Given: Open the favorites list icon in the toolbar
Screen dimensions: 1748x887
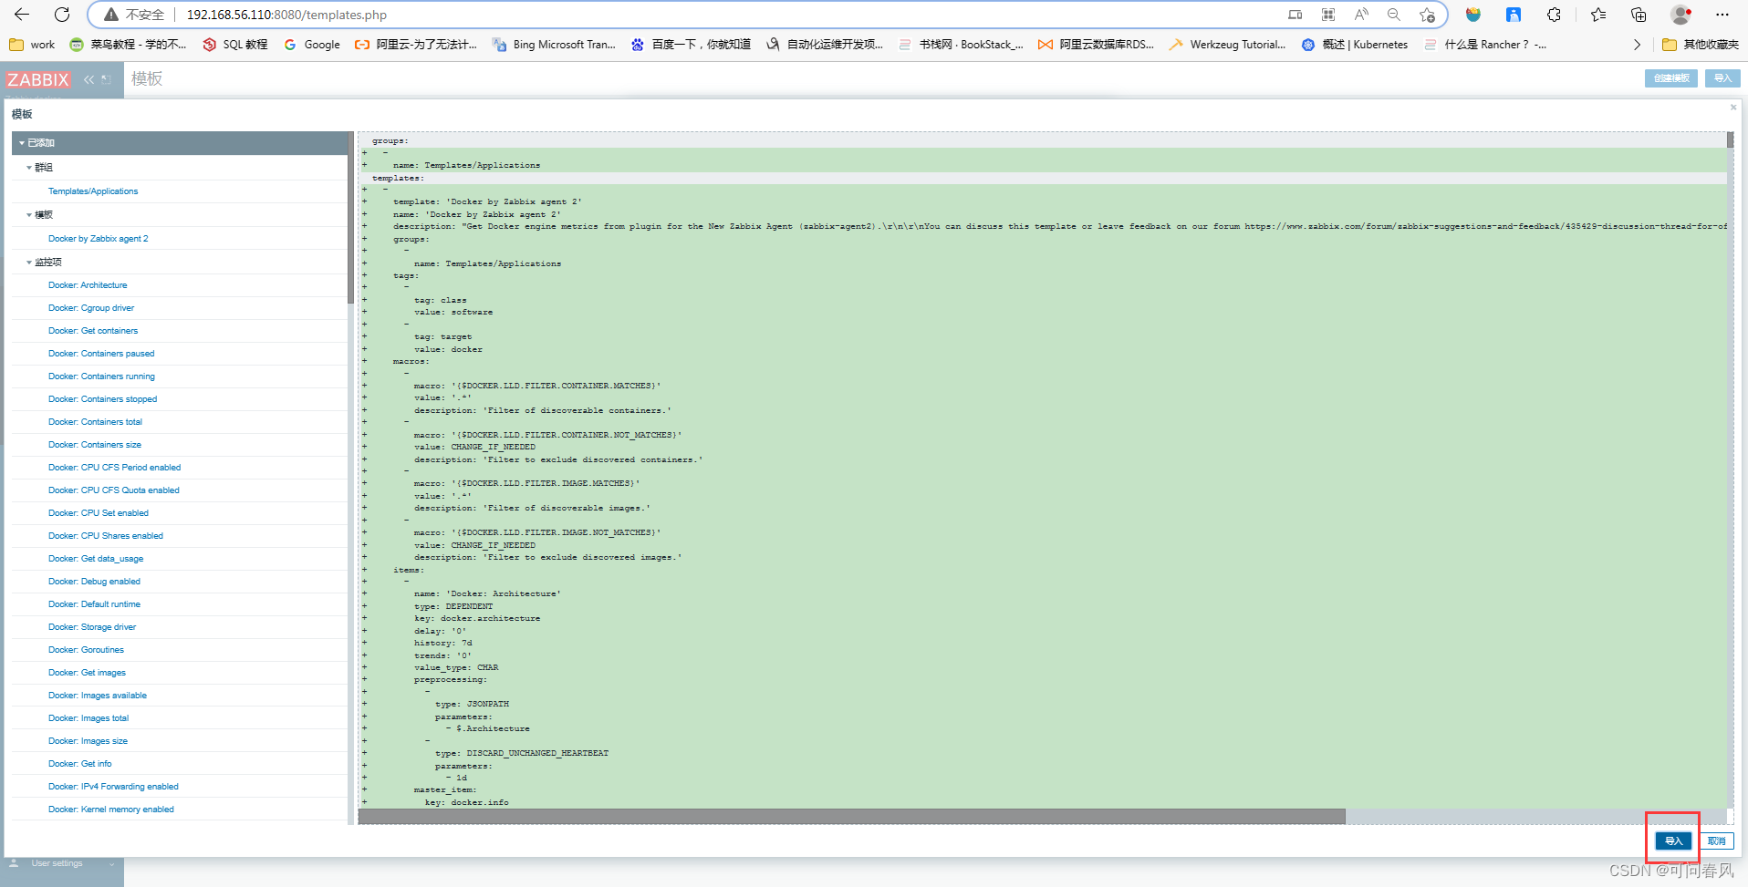Looking at the screenshot, I should click(1597, 15).
